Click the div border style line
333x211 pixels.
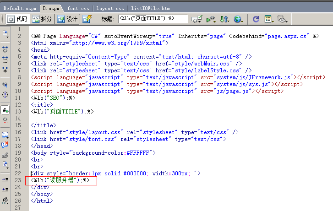point(115,173)
